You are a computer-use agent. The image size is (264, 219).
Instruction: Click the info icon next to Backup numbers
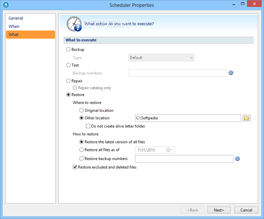pyautogui.click(x=231, y=73)
